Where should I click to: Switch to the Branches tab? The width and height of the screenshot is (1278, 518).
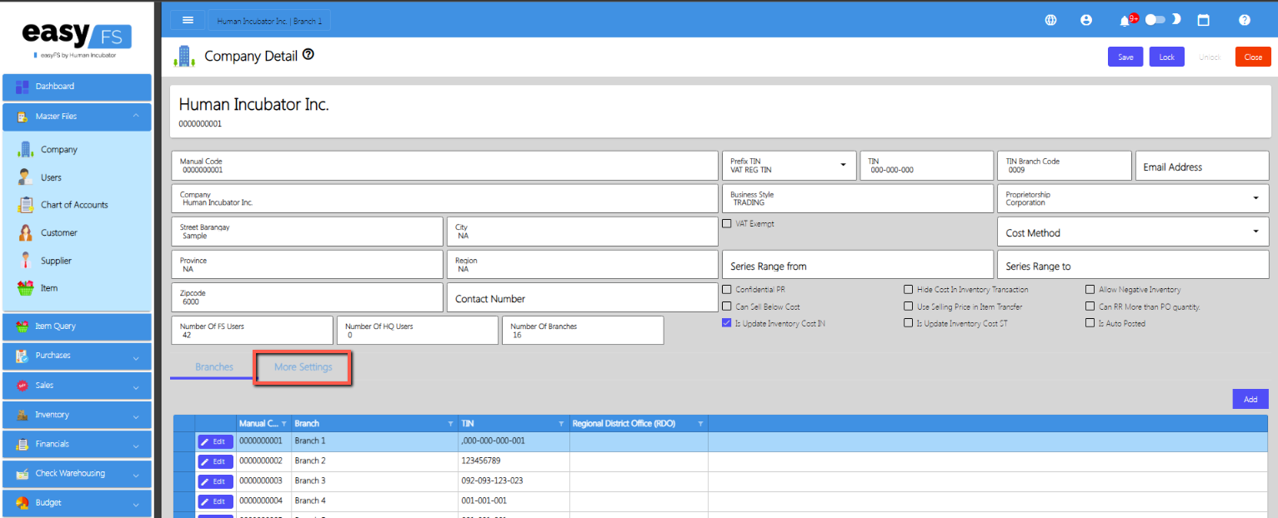pos(214,367)
